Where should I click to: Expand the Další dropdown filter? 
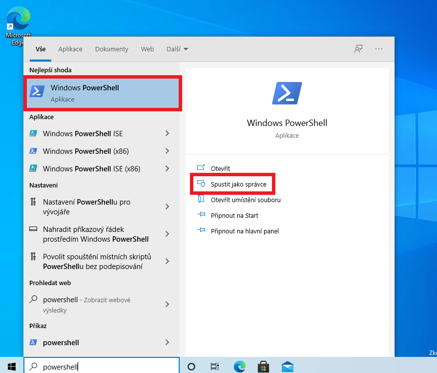(x=177, y=49)
